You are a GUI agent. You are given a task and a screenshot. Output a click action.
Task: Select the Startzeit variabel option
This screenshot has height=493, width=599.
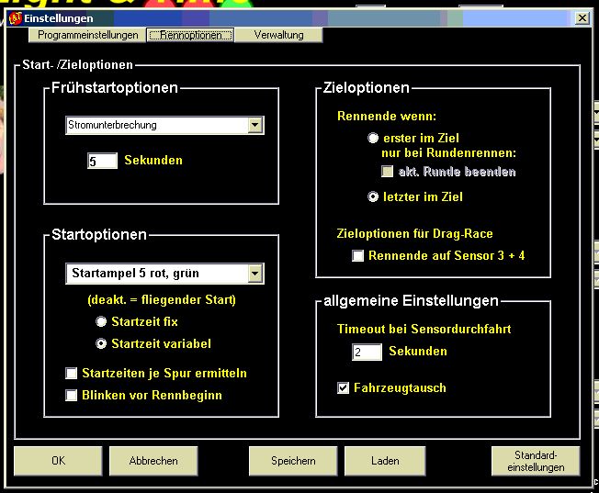tap(101, 343)
